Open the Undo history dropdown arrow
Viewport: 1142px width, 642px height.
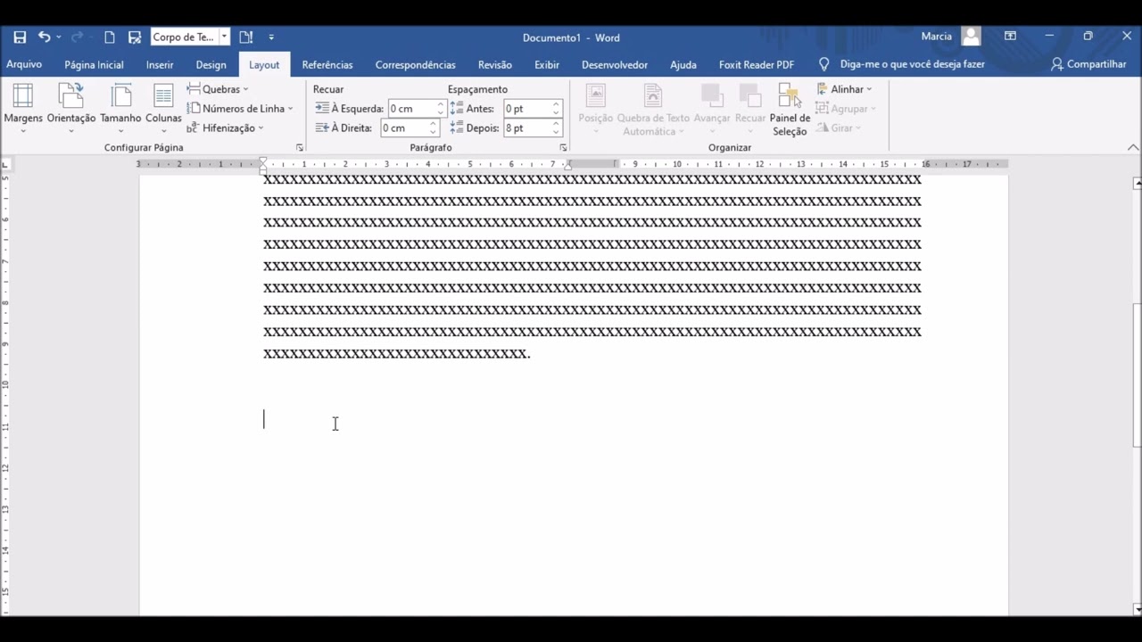point(59,37)
